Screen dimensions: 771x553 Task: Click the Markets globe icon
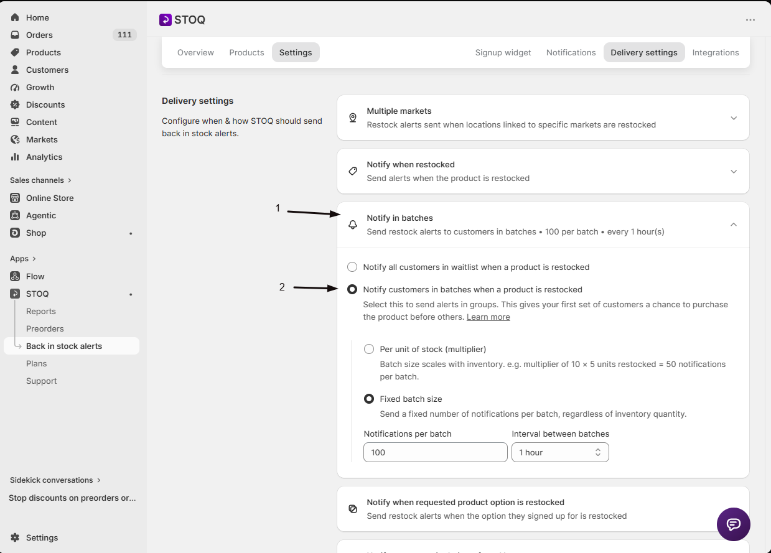tap(15, 139)
